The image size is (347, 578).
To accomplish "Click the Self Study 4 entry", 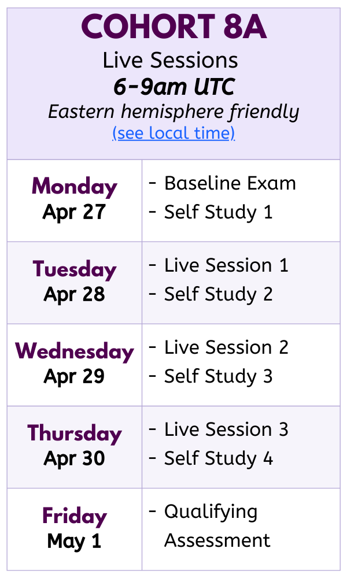I will tap(218, 458).
